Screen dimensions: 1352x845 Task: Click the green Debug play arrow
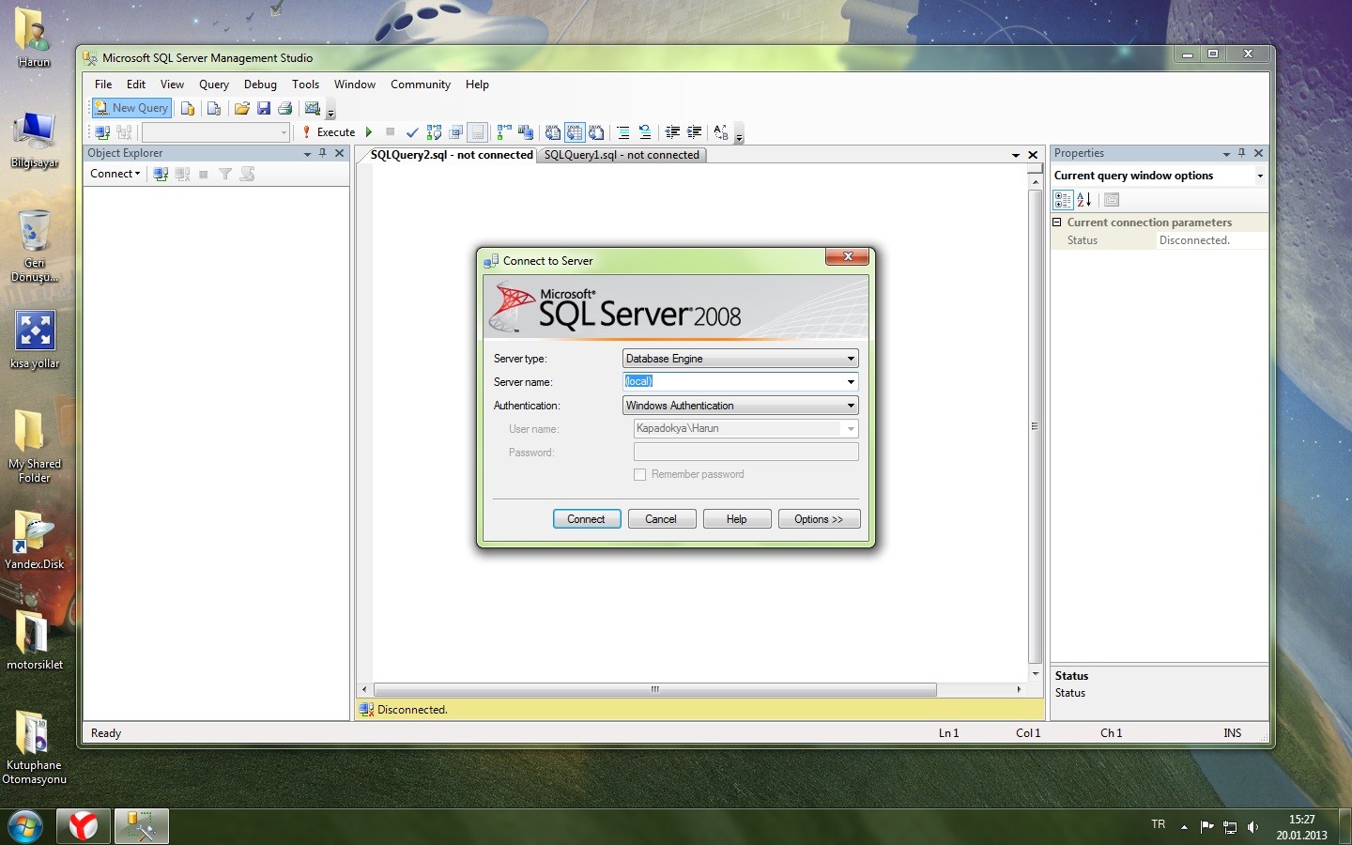369,132
